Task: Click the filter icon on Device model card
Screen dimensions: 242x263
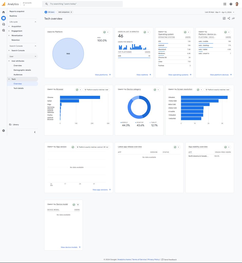Action: pyautogui.click(x=78, y=205)
